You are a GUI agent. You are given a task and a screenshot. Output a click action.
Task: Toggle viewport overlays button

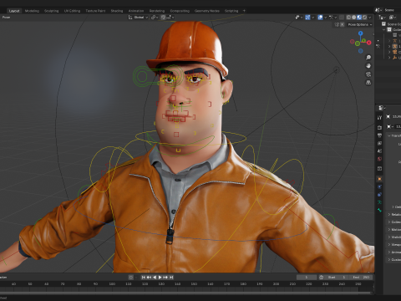coord(320,18)
